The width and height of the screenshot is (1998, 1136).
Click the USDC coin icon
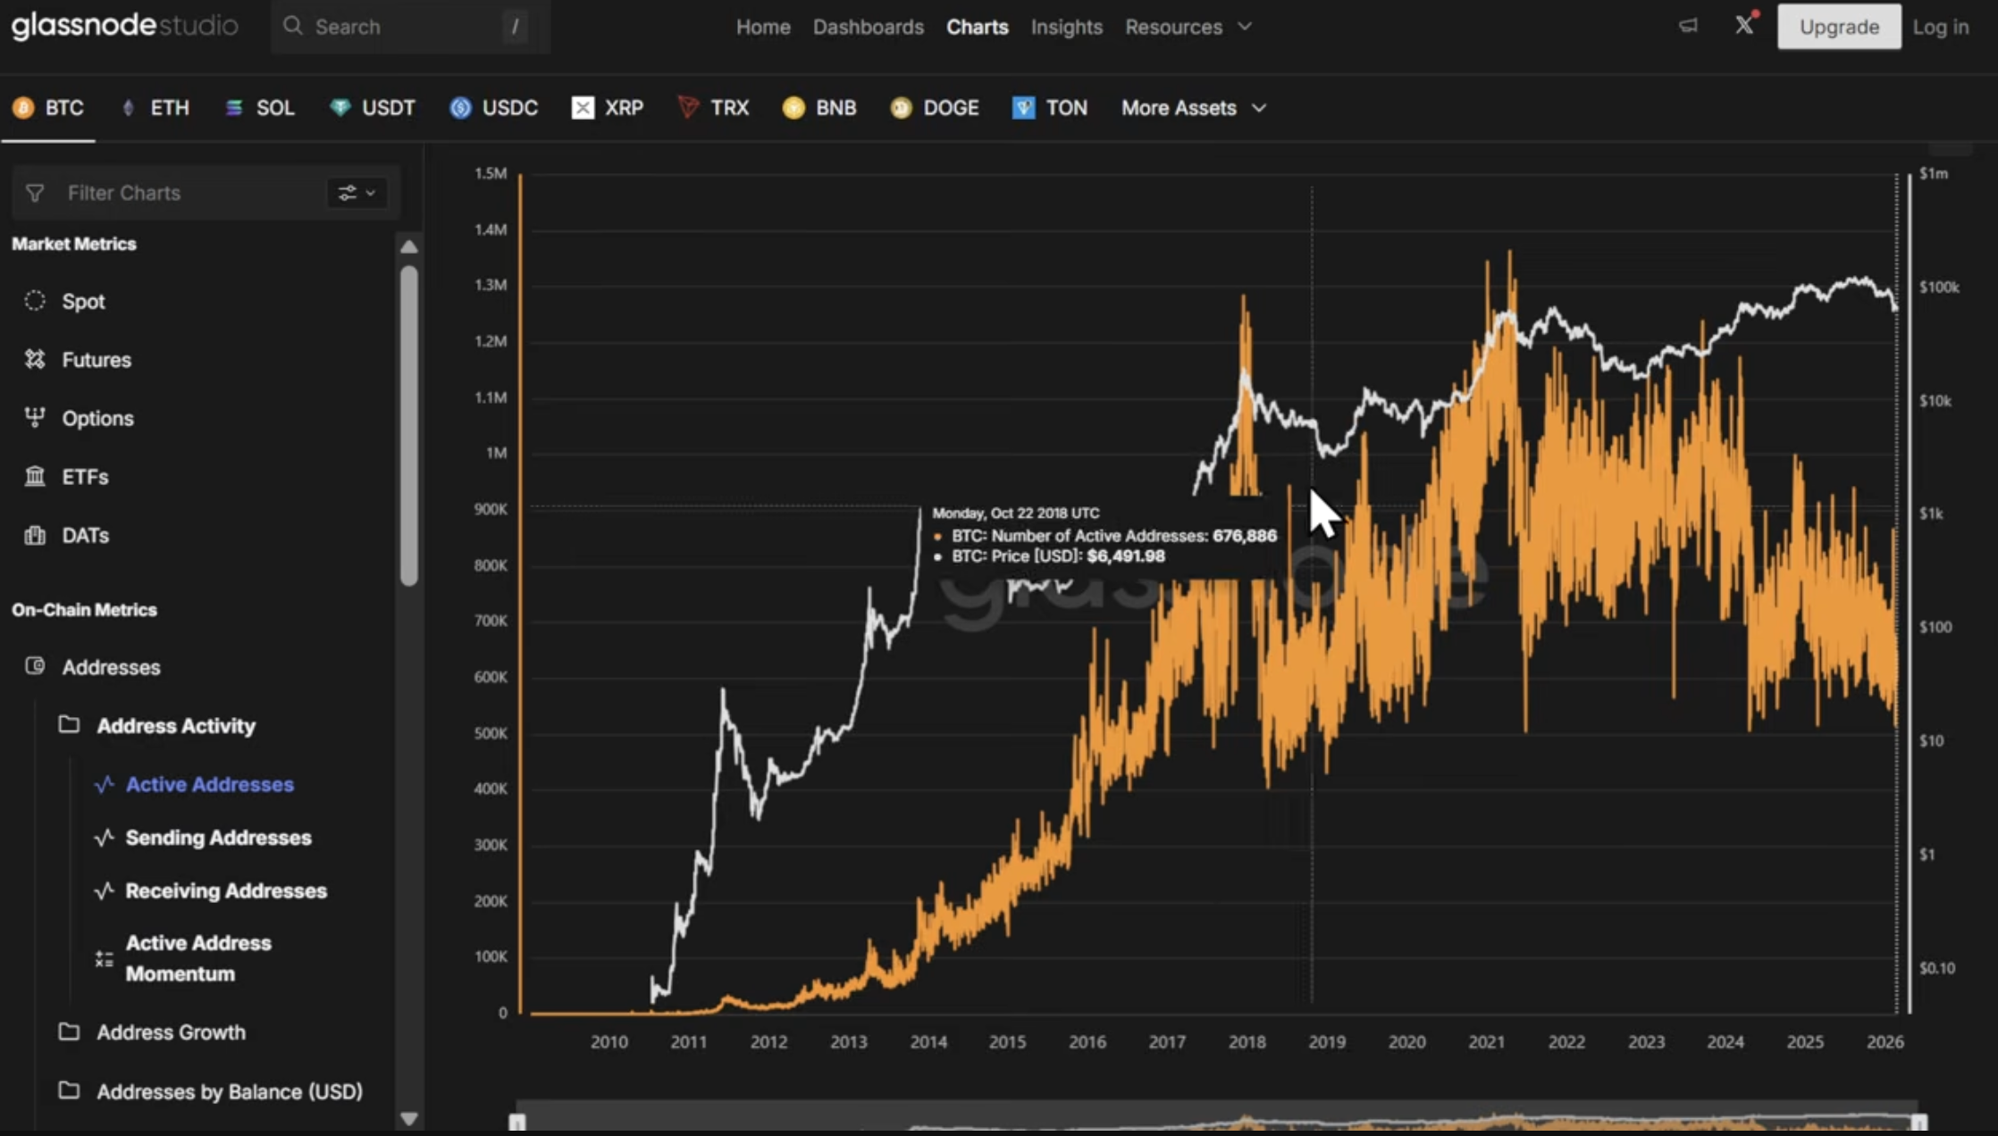[460, 108]
